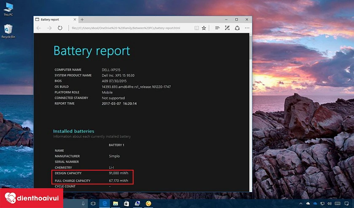Open network status tray icon
Viewport: 354px width, 208px height.
[322, 204]
